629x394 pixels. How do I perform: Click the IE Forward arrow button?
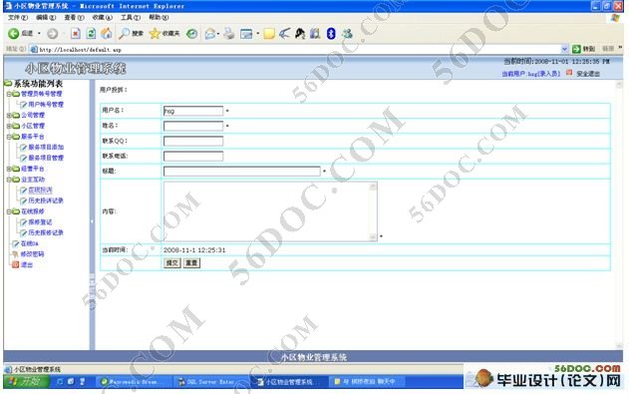click(52, 34)
